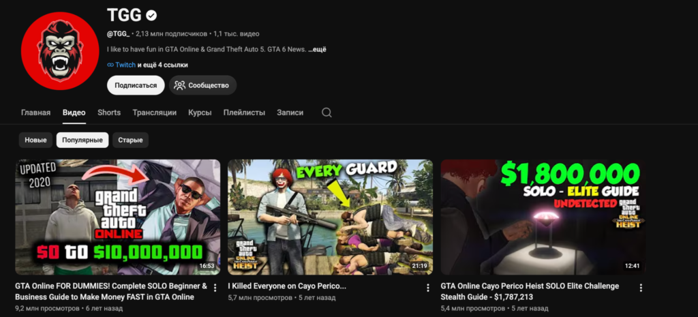The image size is (698, 317).
Task: Open the Трансляции tab
Action: 155,112
